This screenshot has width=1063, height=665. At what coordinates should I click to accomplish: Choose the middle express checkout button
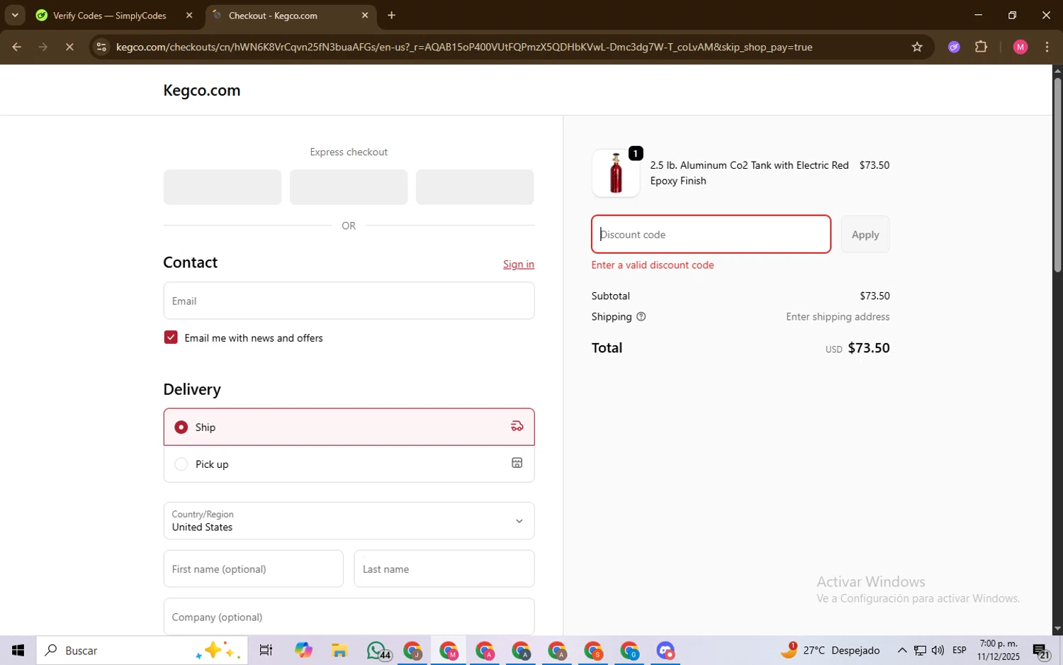349,187
